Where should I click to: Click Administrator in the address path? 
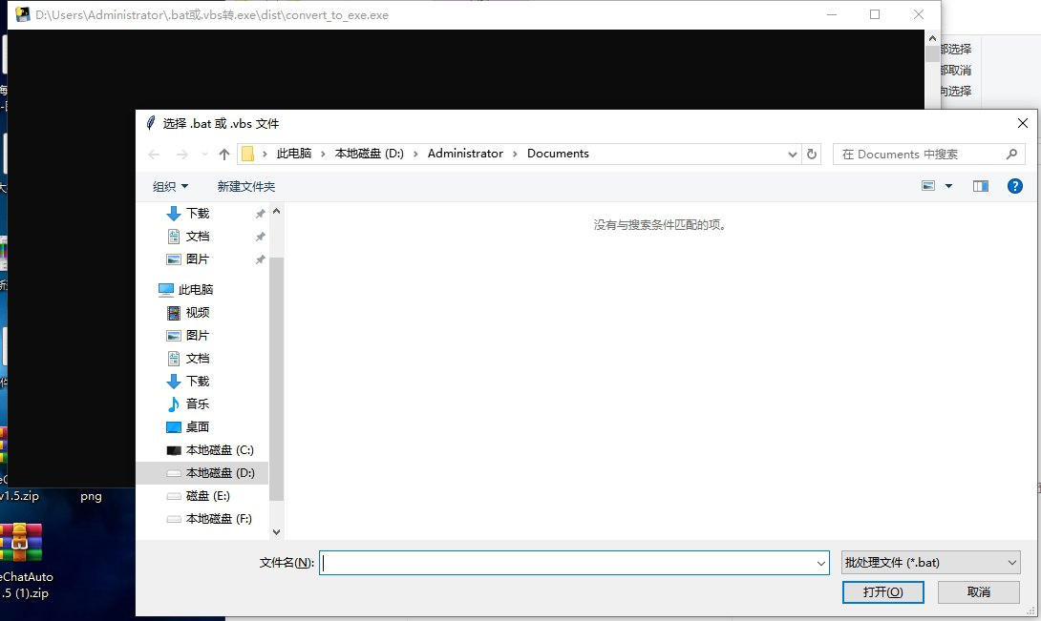pos(465,154)
